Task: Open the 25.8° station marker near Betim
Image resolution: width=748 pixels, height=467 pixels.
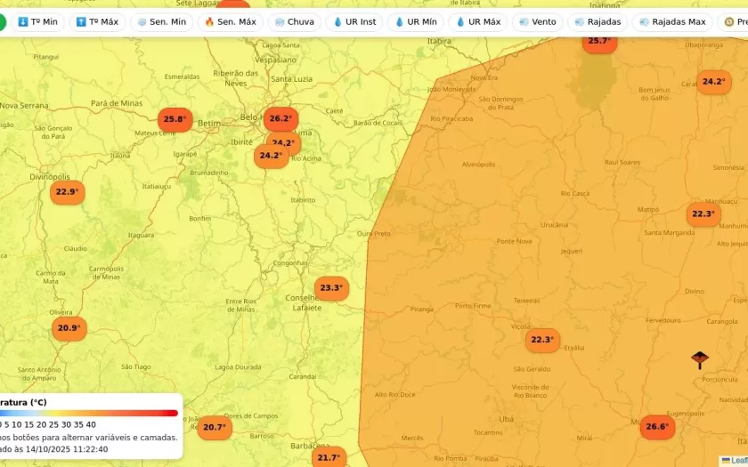Action: point(175,119)
